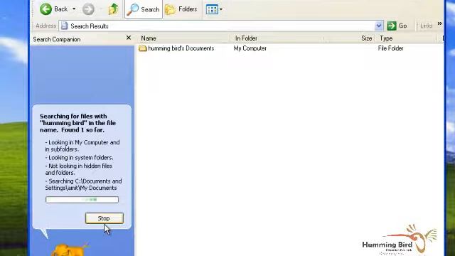Click the Links toolbar label

coord(427,26)
